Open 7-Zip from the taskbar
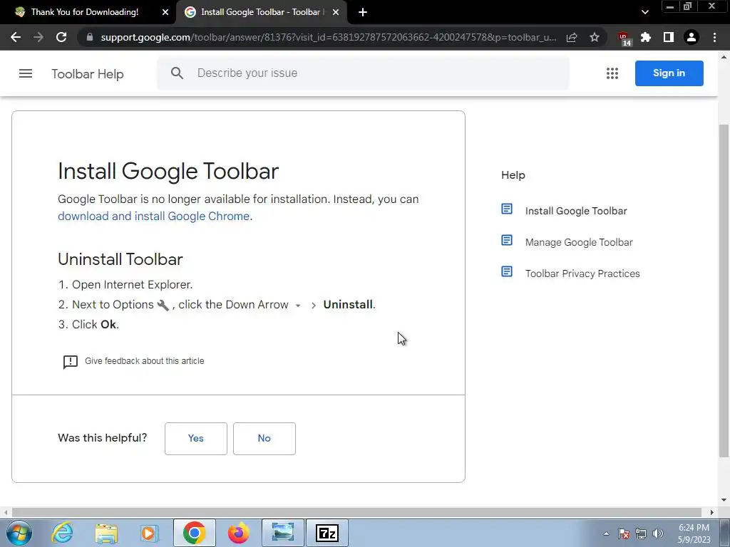The width and height of the screenshot is (730, 547). (x=327, y=533)
